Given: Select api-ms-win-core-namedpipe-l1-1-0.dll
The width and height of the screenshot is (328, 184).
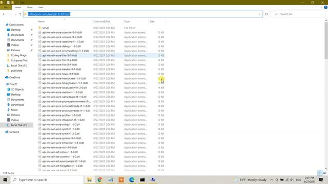Looking at the screenshot, I should 64,97.
